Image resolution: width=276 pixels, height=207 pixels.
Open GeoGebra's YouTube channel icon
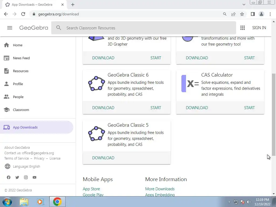pos(34,177)
